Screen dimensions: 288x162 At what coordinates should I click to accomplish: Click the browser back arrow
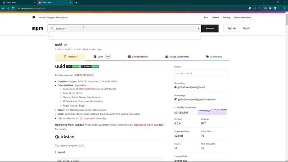click(x=3, y=8)
